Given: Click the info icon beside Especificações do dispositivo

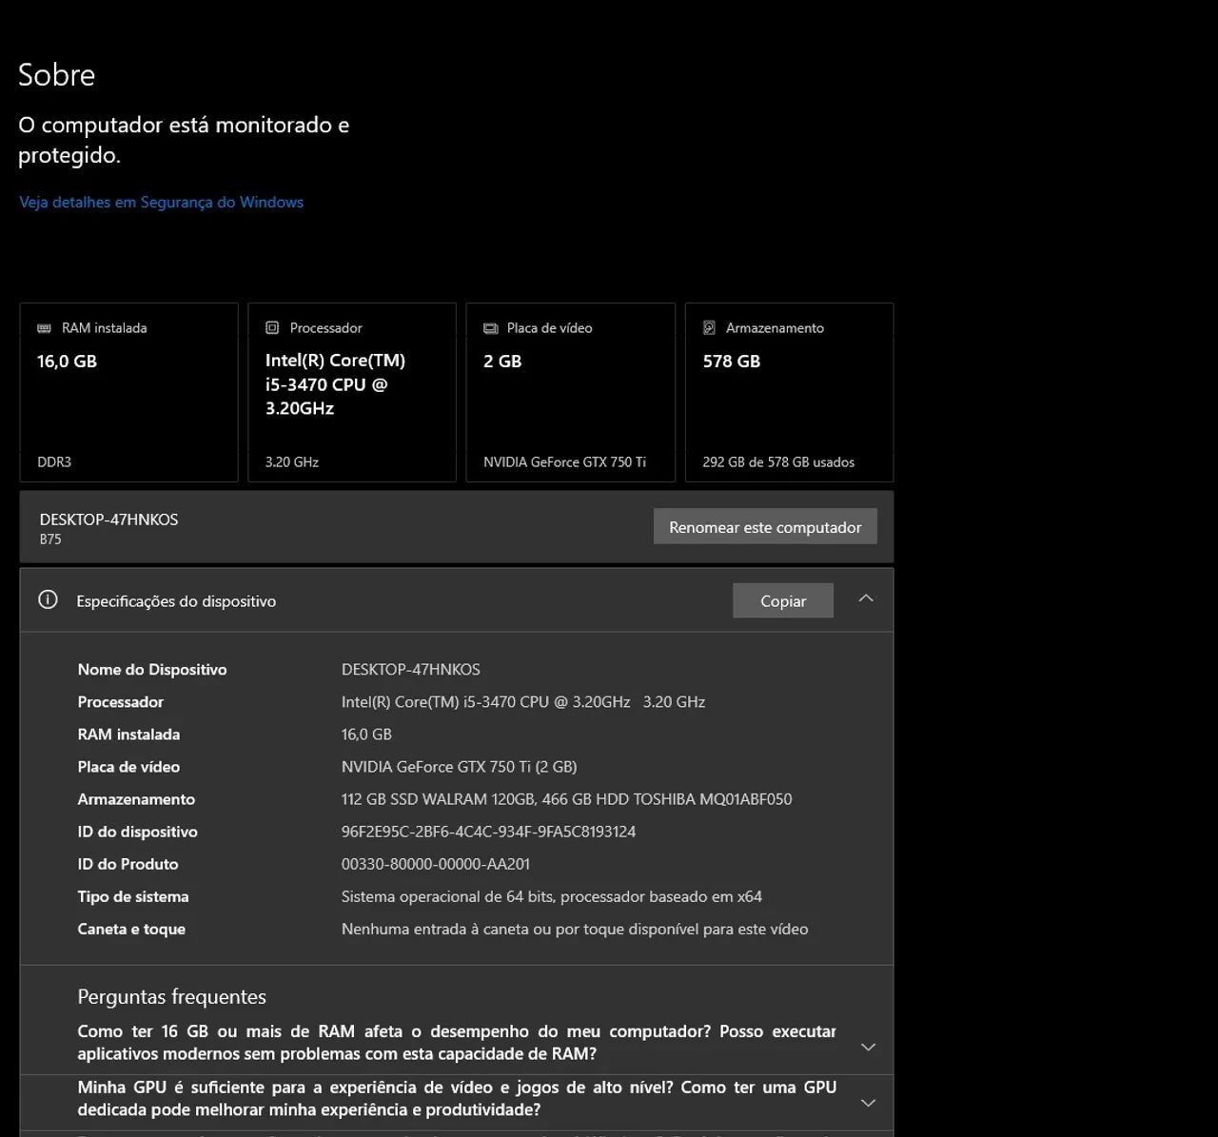Looking at the screenshot, I should [x=48, y=599].
